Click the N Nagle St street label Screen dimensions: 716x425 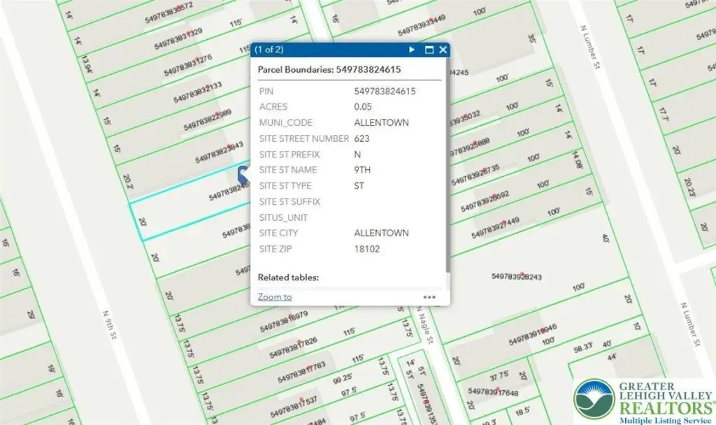[x=427, y=330]
